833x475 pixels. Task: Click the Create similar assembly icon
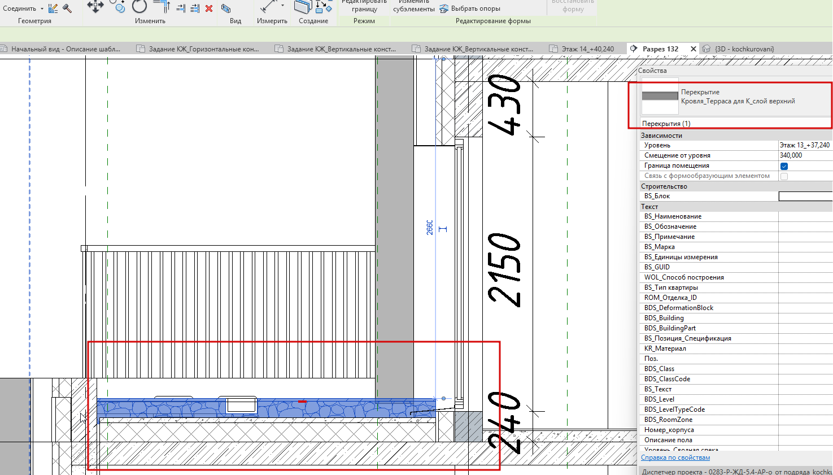(303, 7)
